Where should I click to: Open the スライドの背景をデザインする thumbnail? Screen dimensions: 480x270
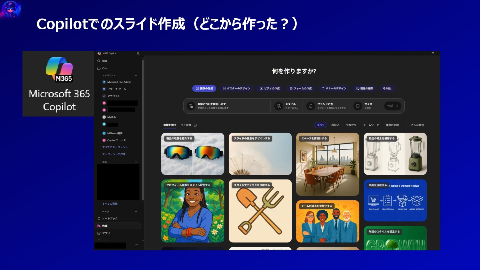pos(260,154)
